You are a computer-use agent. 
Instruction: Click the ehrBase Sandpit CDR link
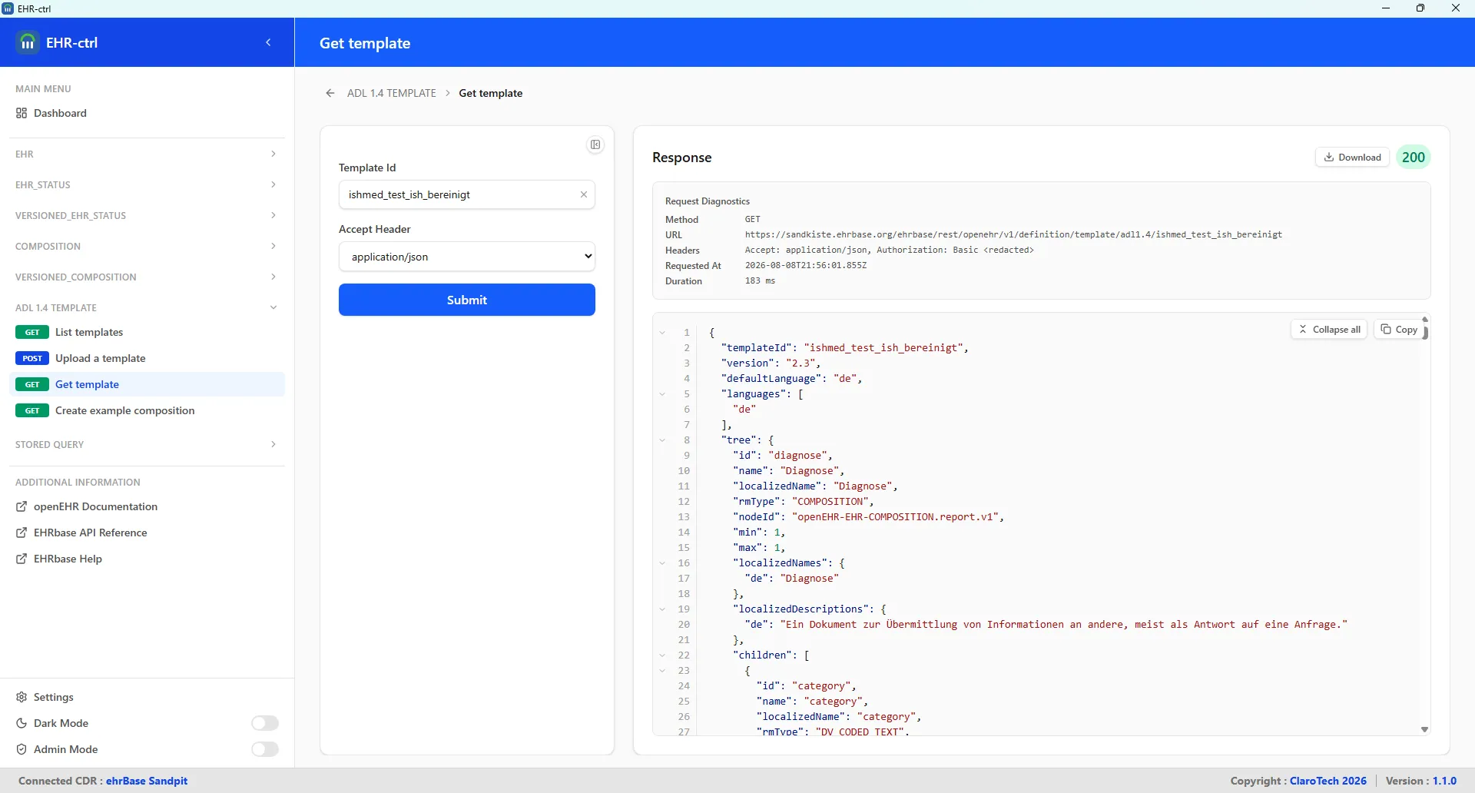click(147, 781)
